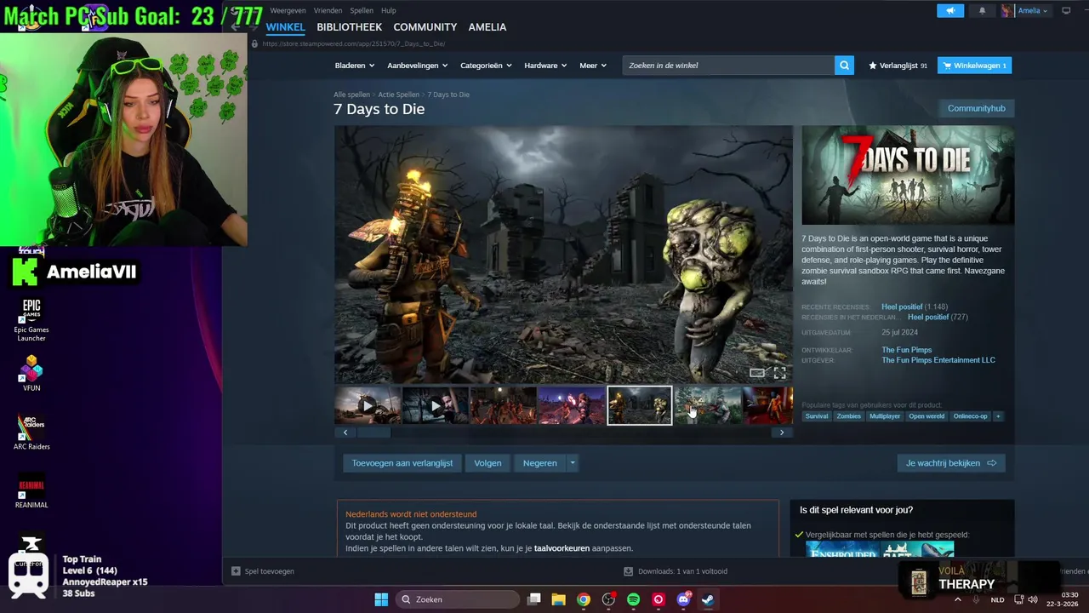1089x613 pixels.
Task: Open The Fun Pimps developer link
Action: pos(906,350)
